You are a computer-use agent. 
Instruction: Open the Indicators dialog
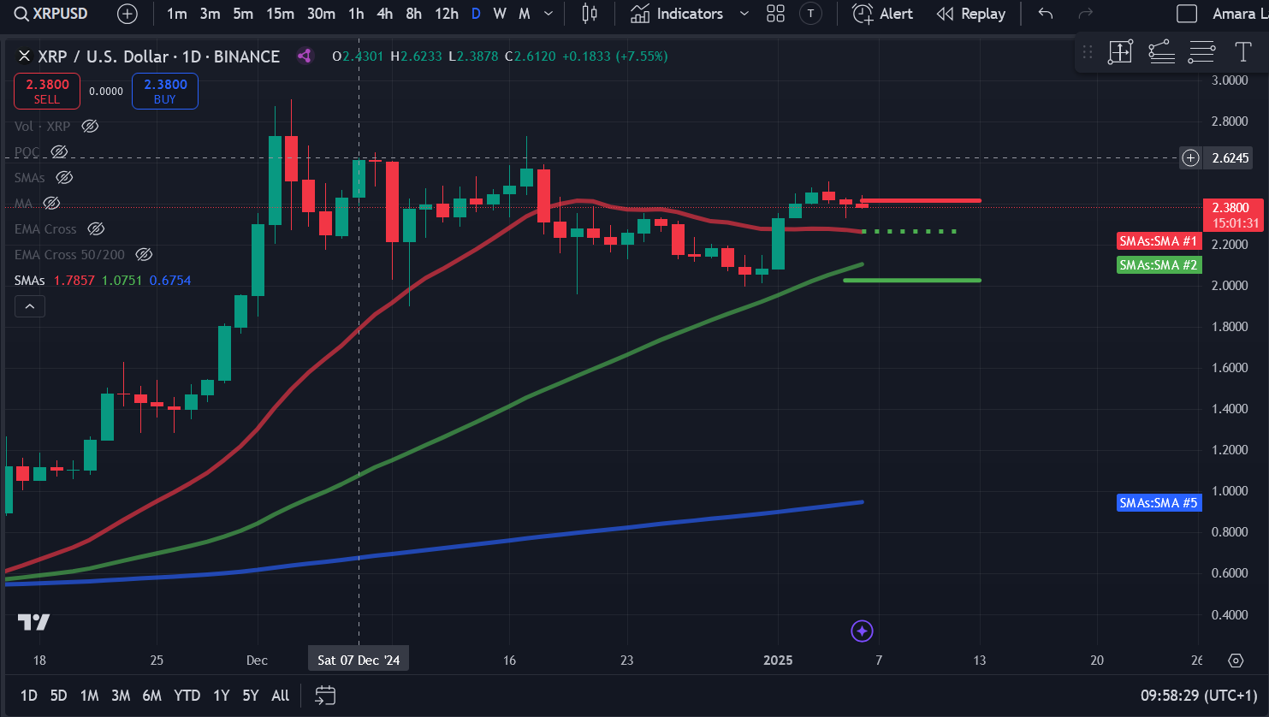[677, 14]
